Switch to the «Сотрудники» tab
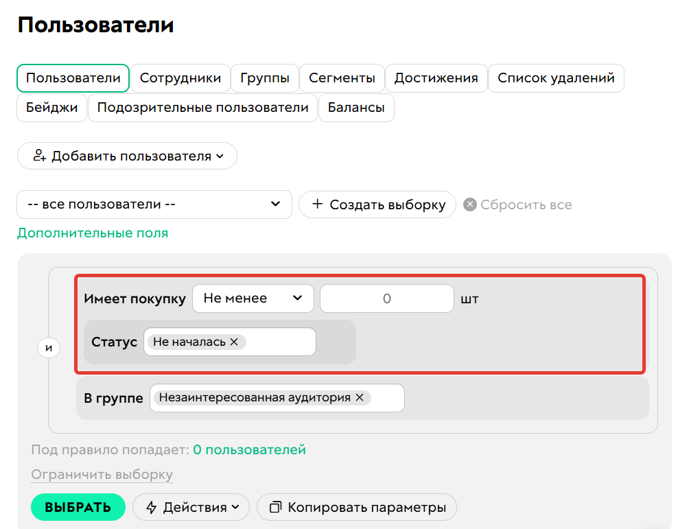Viewport: 678px width, 529px height. point(180,78)
